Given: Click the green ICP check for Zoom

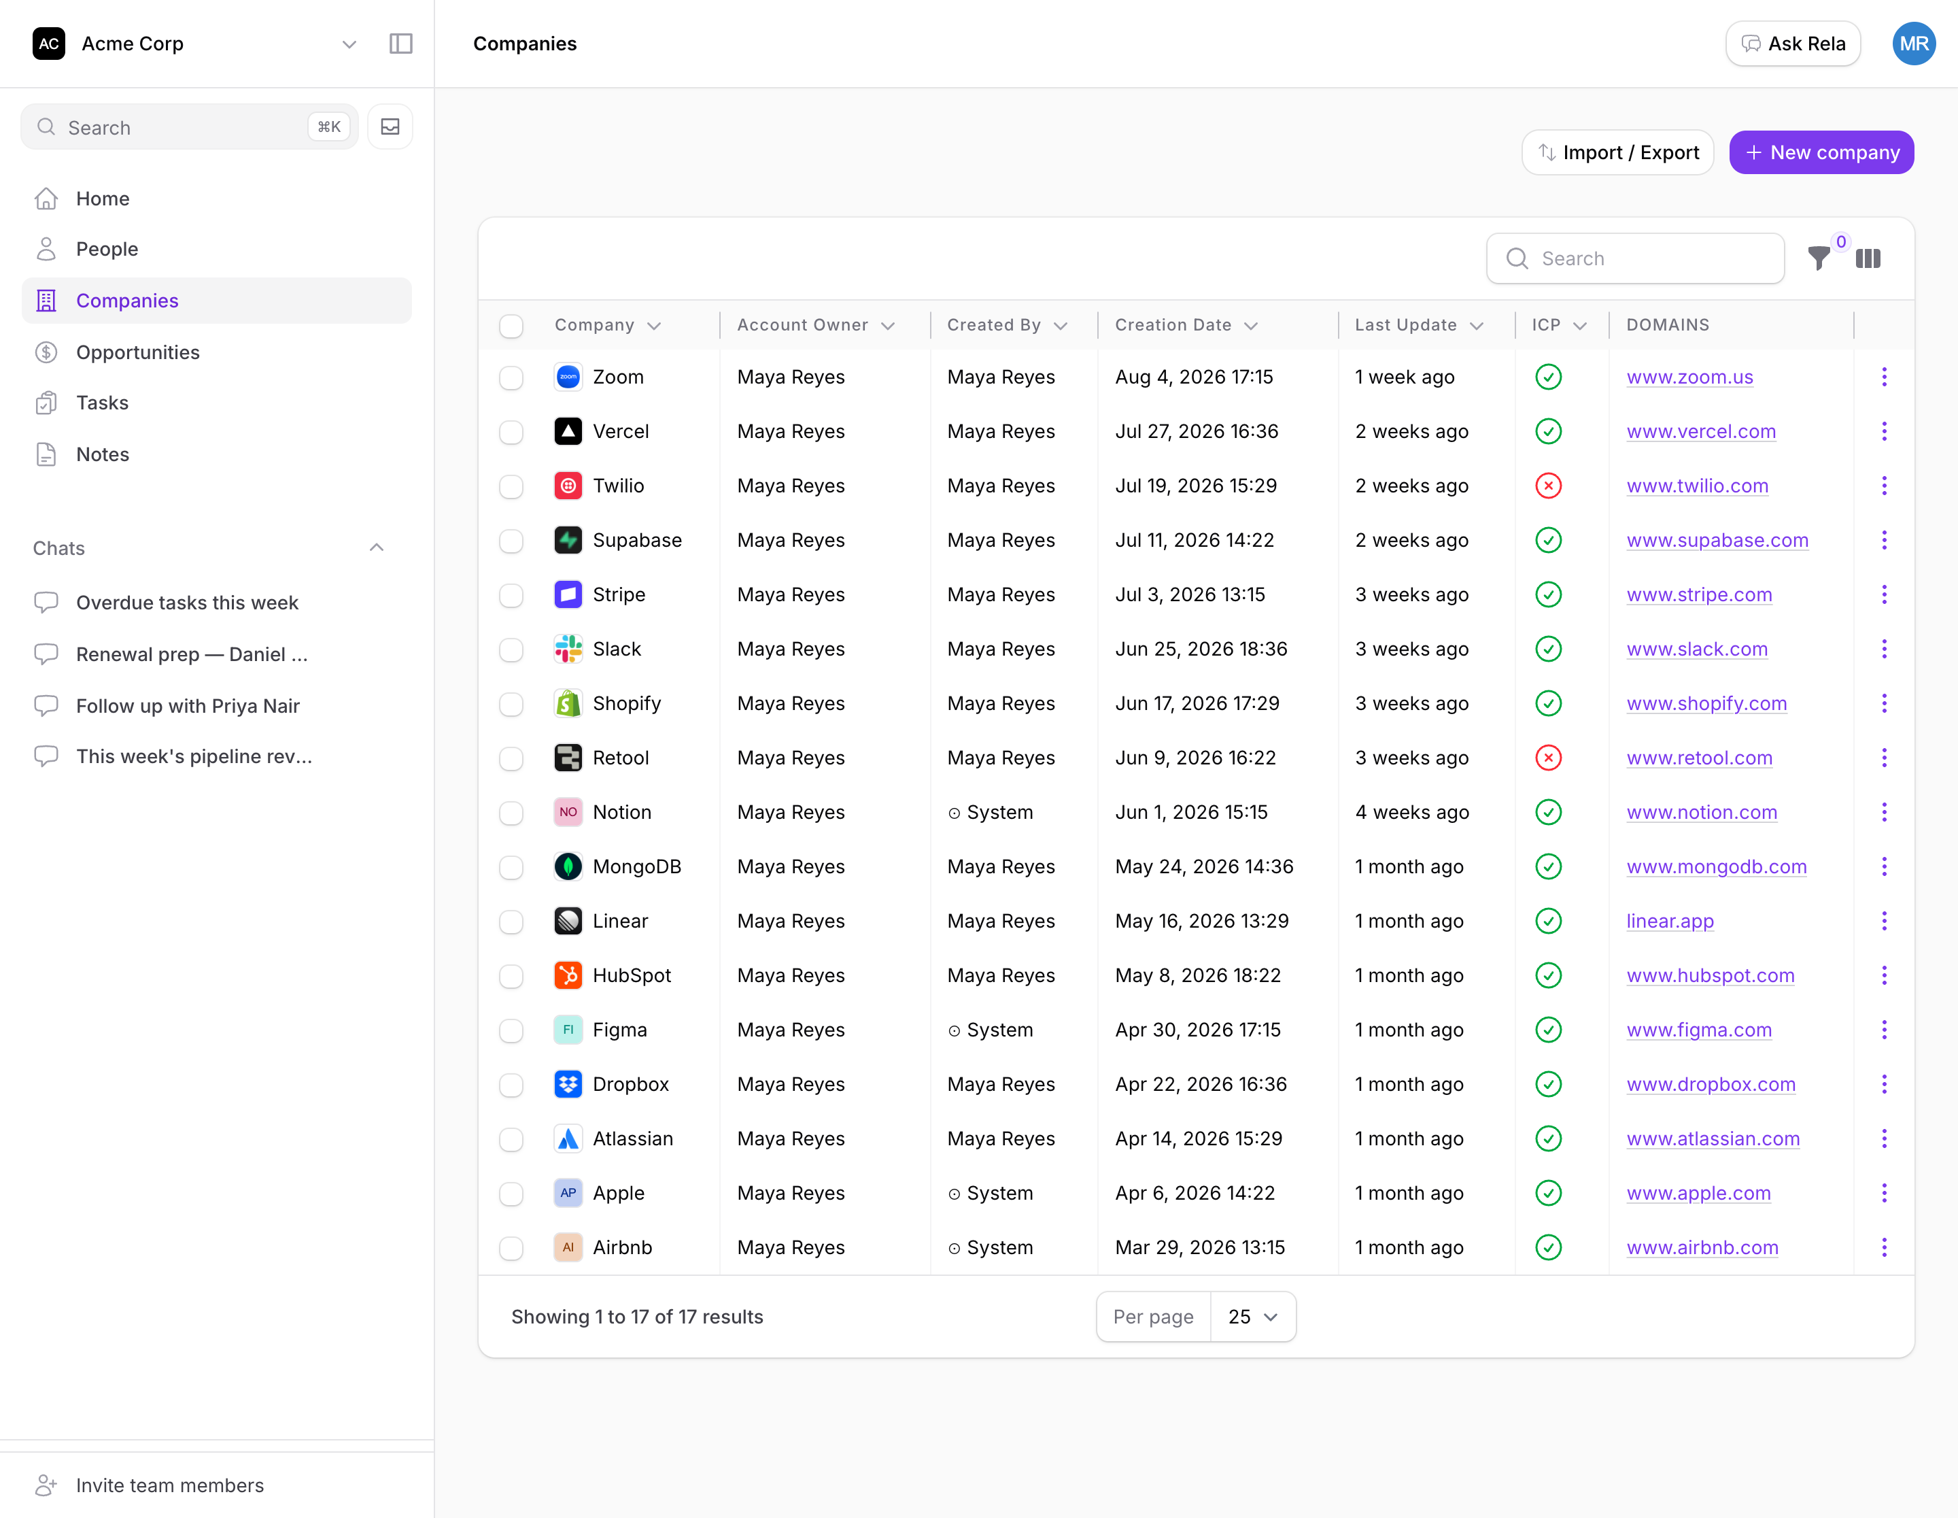Looking at the screenshot, I should [1548, 377].
